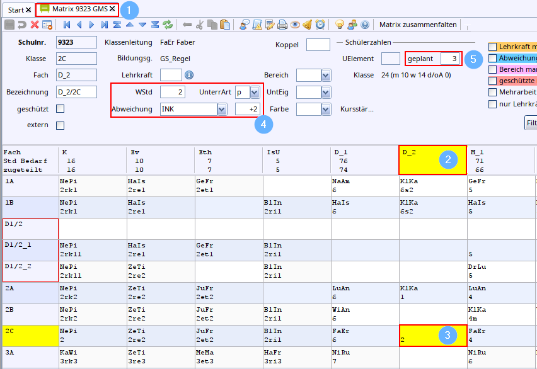This screenshot has height=369, width=537.
Task: Toggle the Mehrarbeit filter checkbox
Action: (x=493, y=92)
